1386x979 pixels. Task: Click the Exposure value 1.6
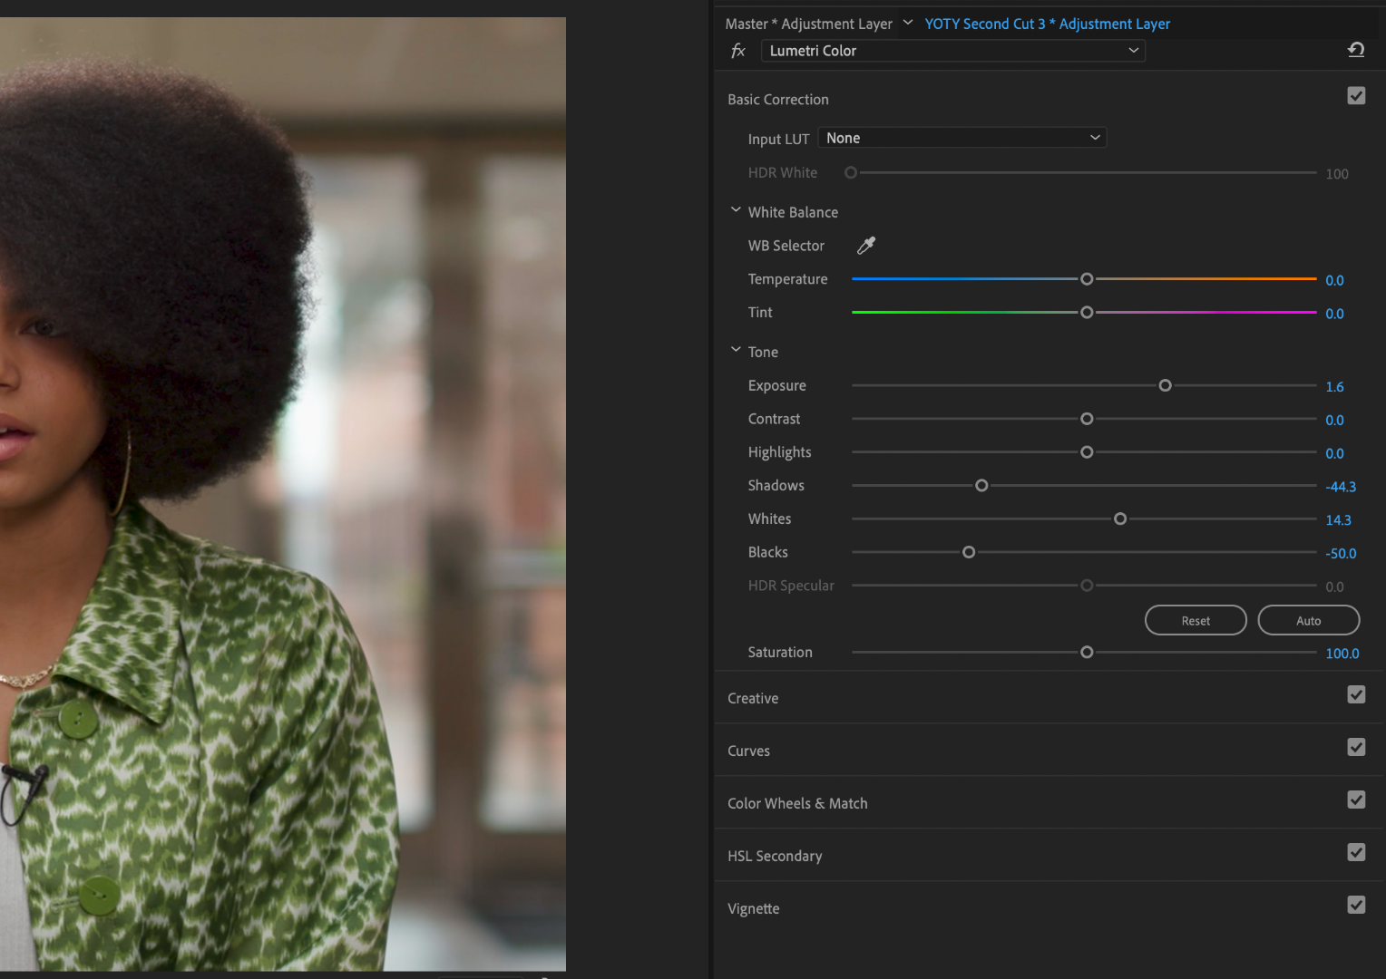point(1334,386)
